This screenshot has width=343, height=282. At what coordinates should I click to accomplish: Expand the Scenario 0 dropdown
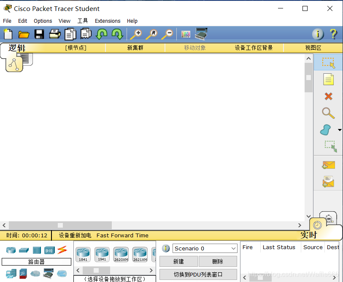tap(233, 249)
